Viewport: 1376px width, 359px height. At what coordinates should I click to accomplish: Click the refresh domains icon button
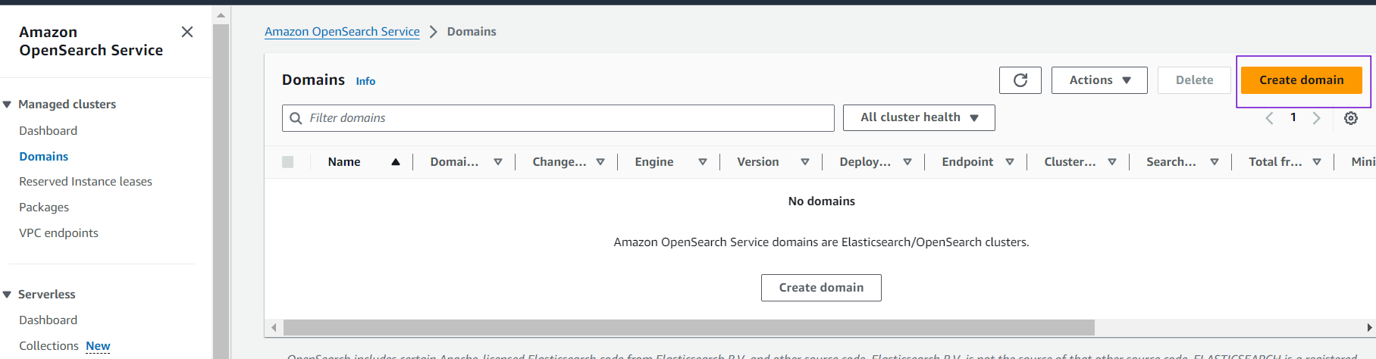pos(1020,80)
